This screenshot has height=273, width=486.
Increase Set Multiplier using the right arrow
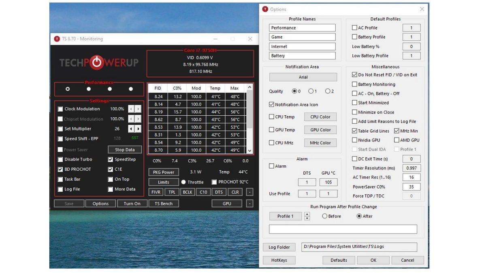point(138,129)
